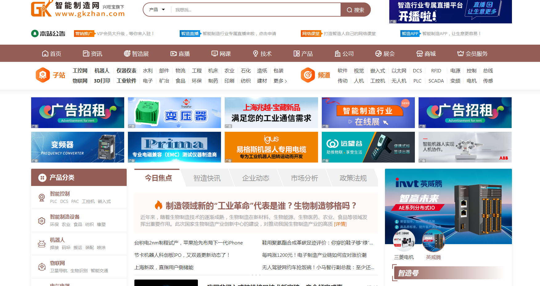
Task: Open the invt 英威腾 AE系列 ad
Action: [448, 206]
